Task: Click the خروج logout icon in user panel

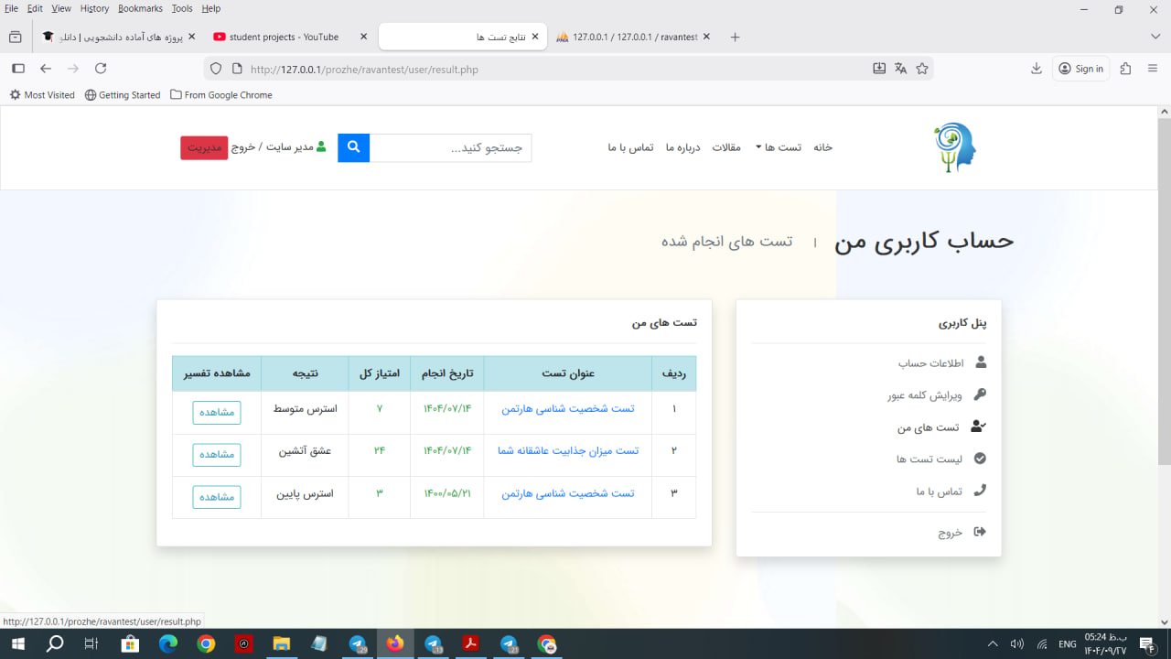Action: (980, 532)
